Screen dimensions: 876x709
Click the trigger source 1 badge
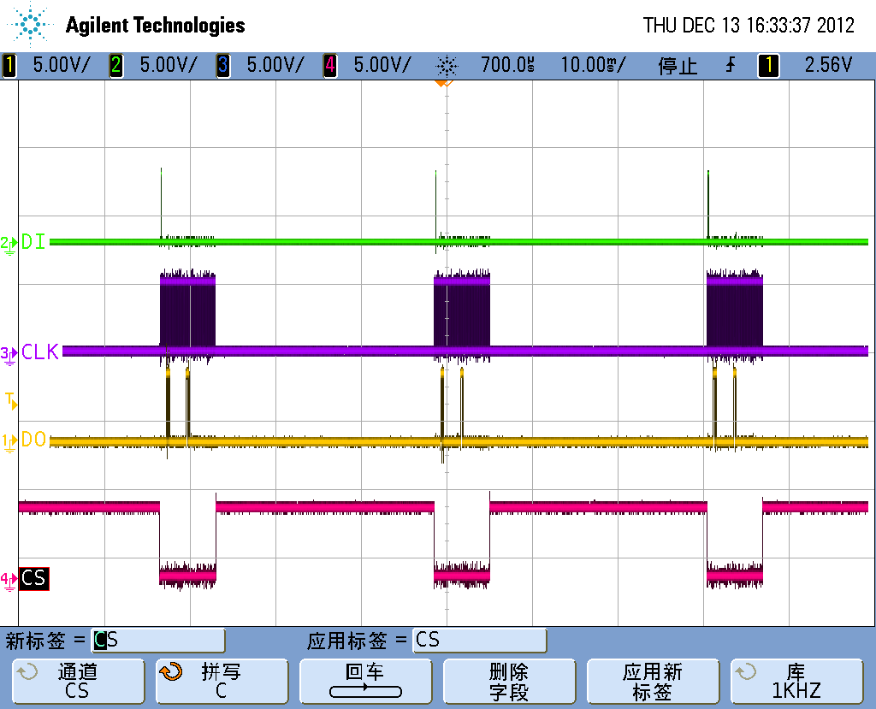(x=768, y=65)
